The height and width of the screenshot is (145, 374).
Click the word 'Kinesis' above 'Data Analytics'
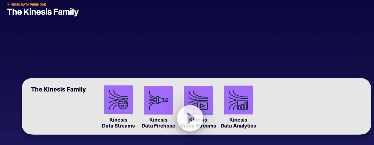click(238, 120)
